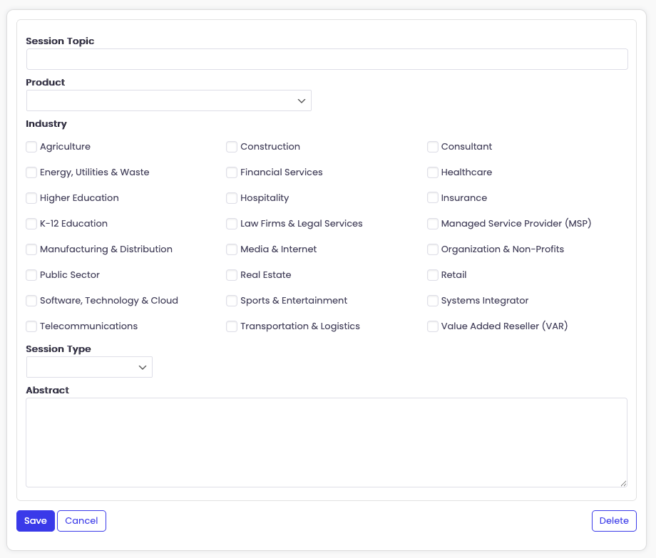Tick the Financial Services checkbox
Screen dimensions: 656x558
(x=232, y=172)
